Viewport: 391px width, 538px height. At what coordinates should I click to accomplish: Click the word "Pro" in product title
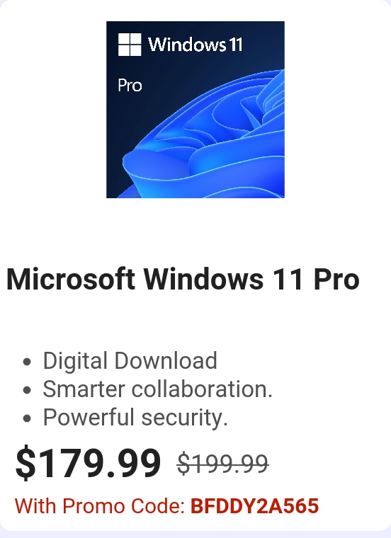click(336, 280)
